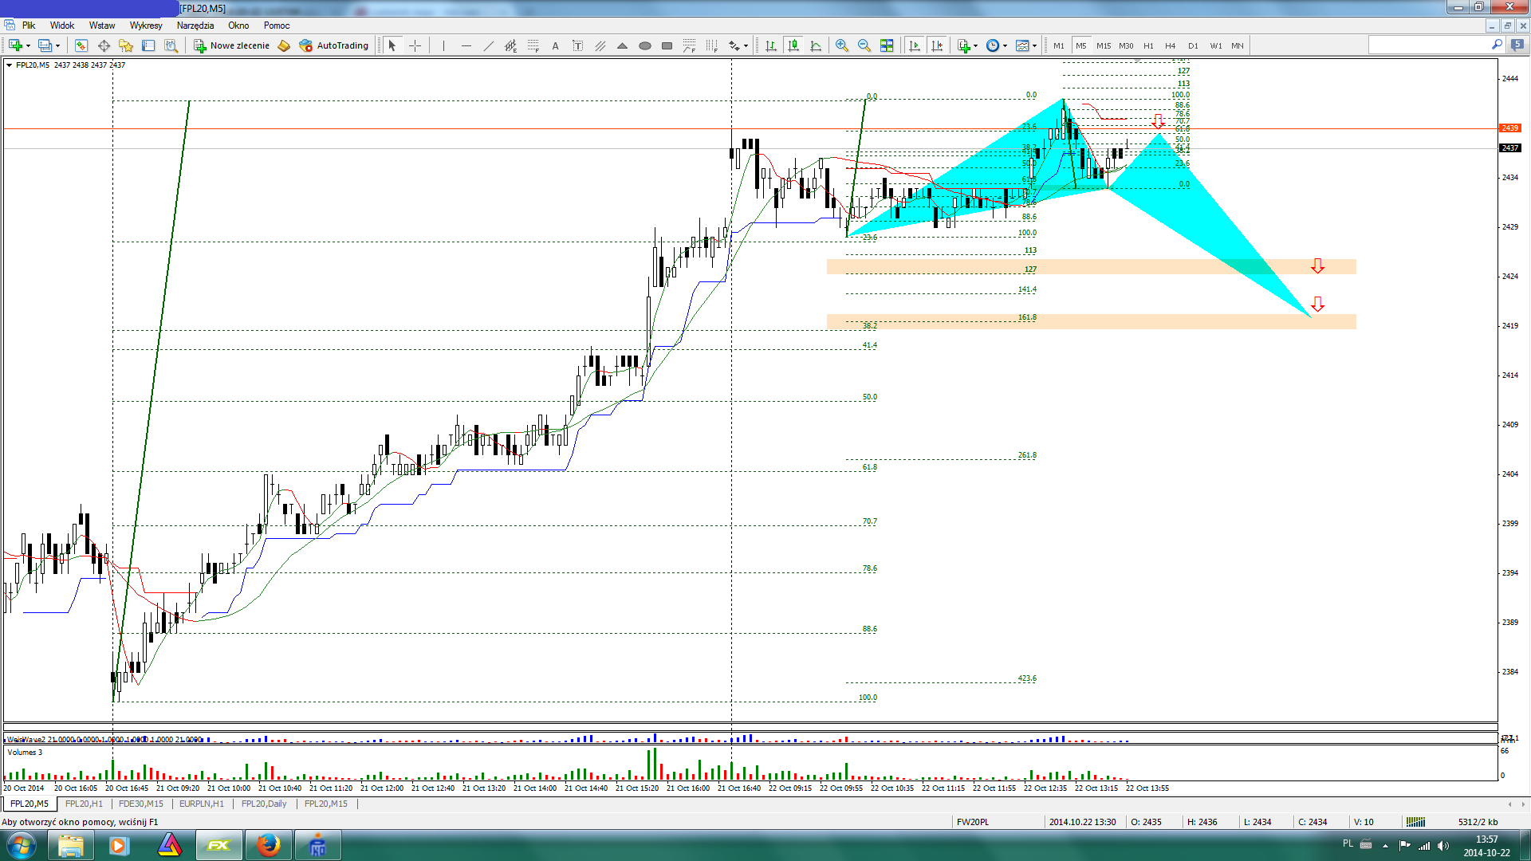1531x861 pixels.
Task: Click the Nowe zlecenie button
Action: (232, 45)
